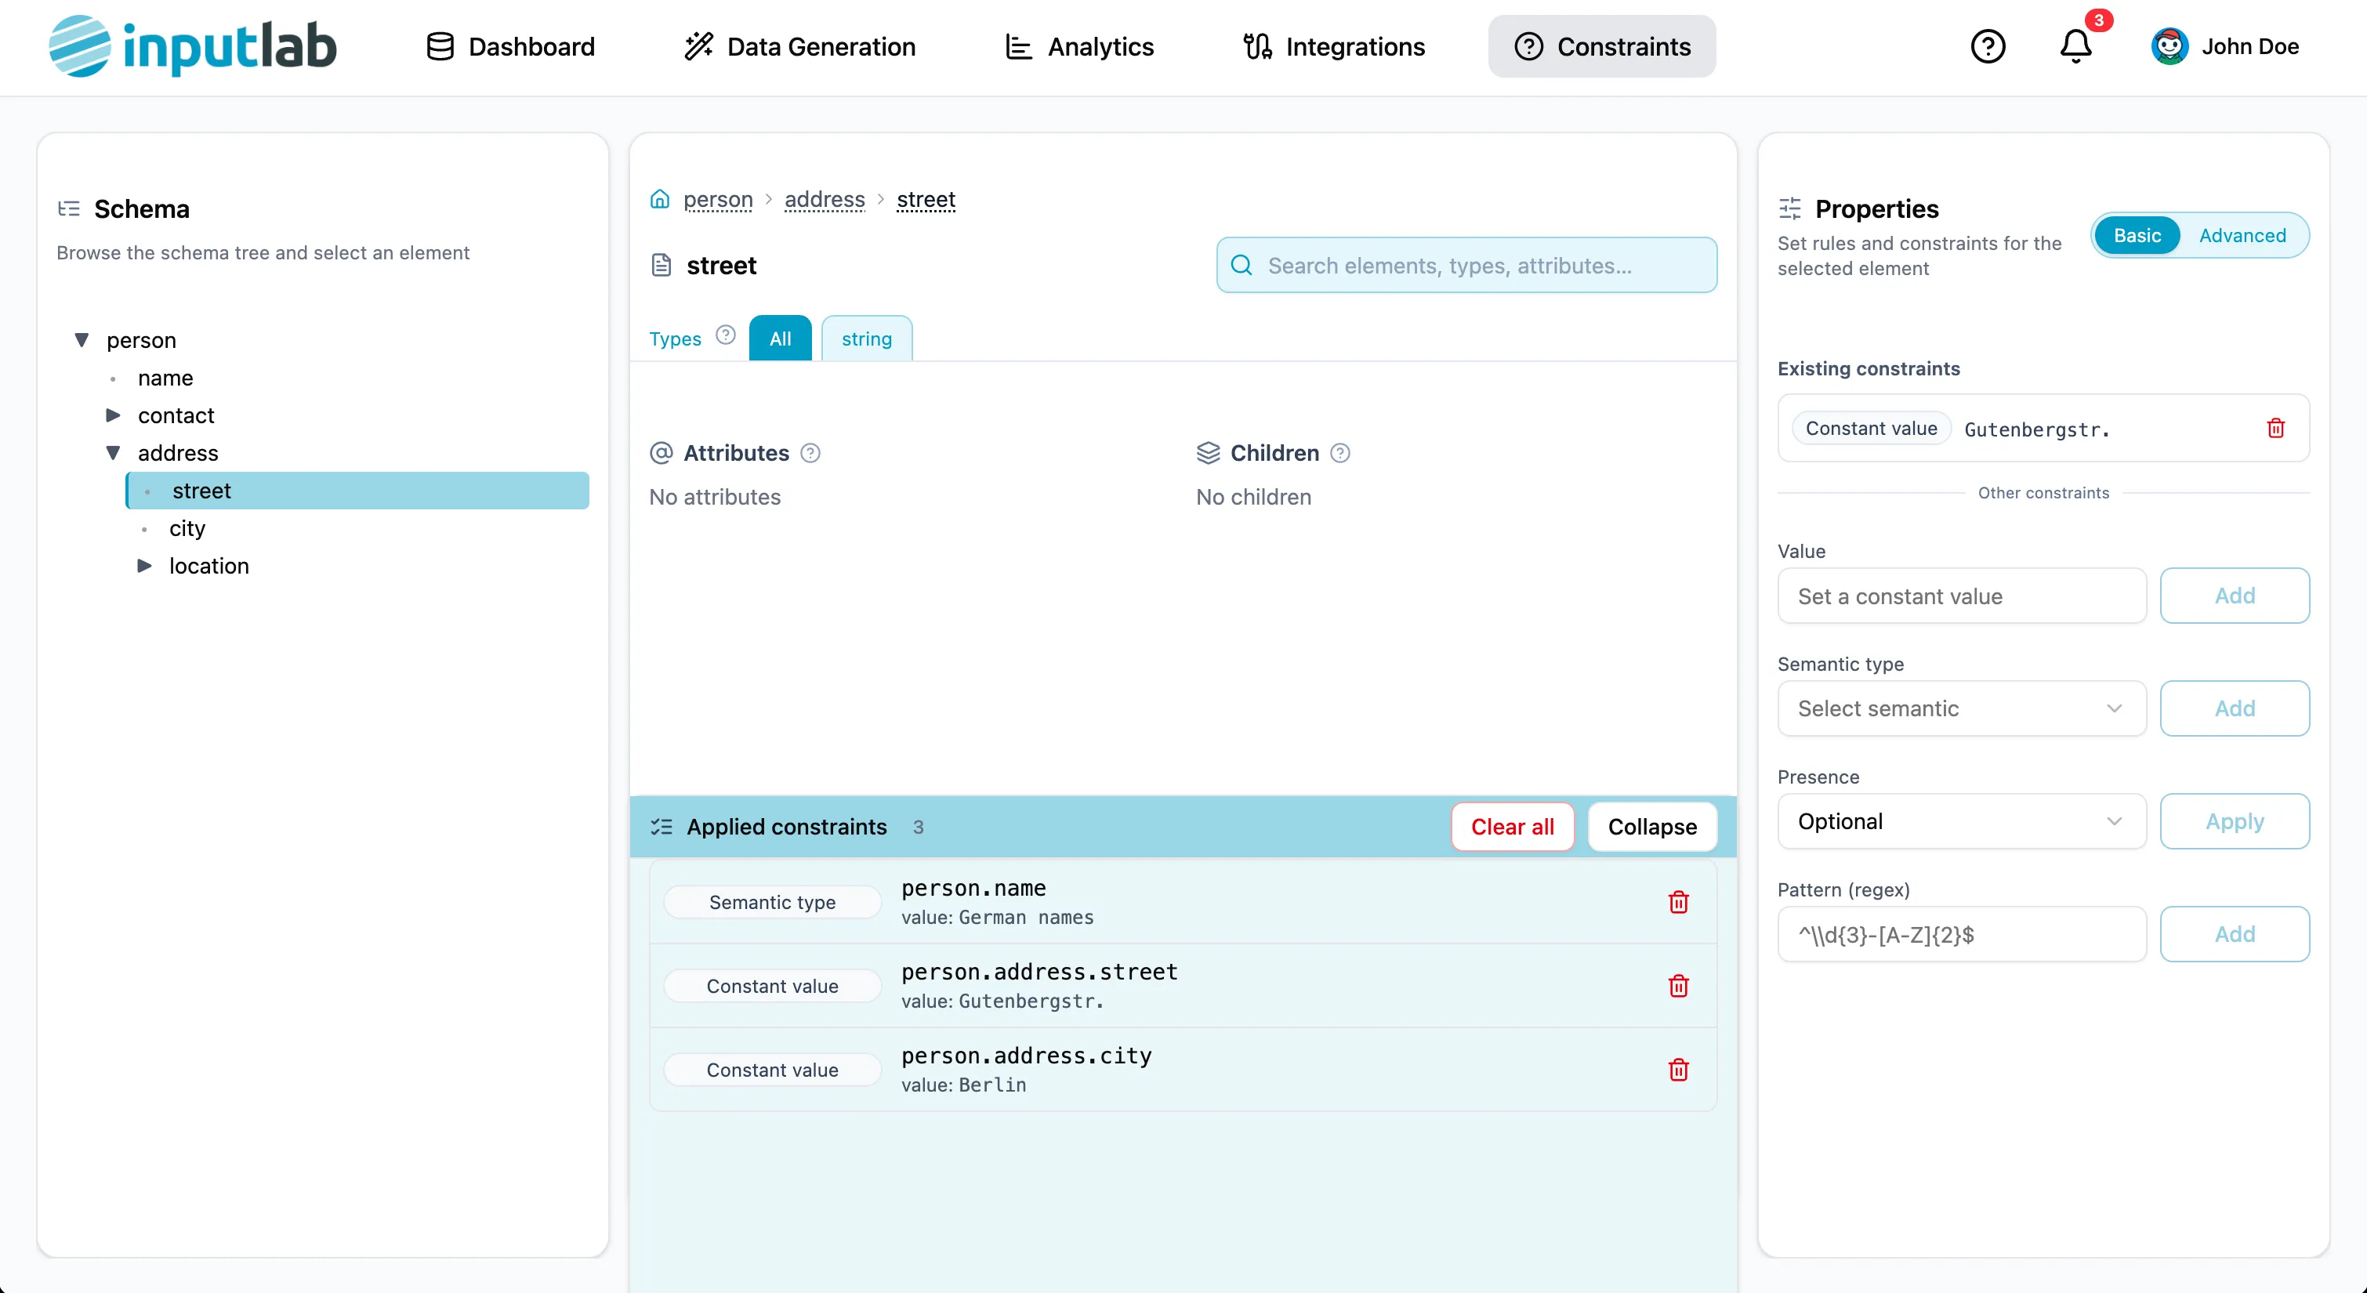
Task: Apply the Optional presence setting
Action: [x=2235, y=820]
